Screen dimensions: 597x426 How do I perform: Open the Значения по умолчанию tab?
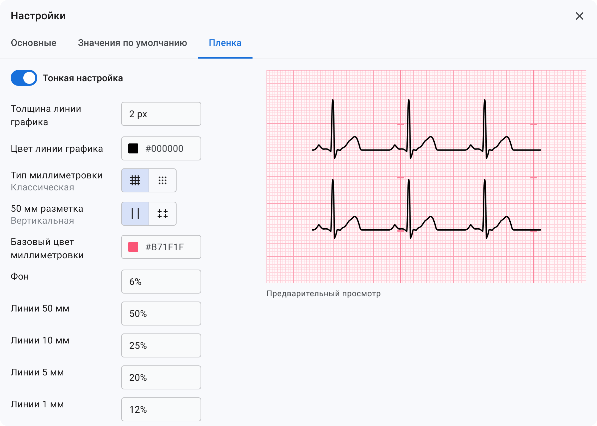pos(133,43)
